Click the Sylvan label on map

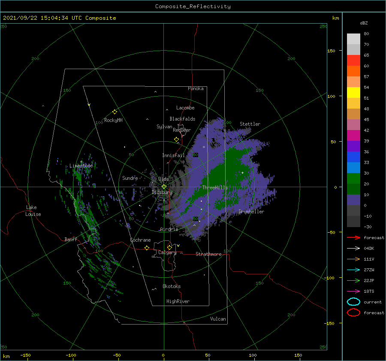164,127
